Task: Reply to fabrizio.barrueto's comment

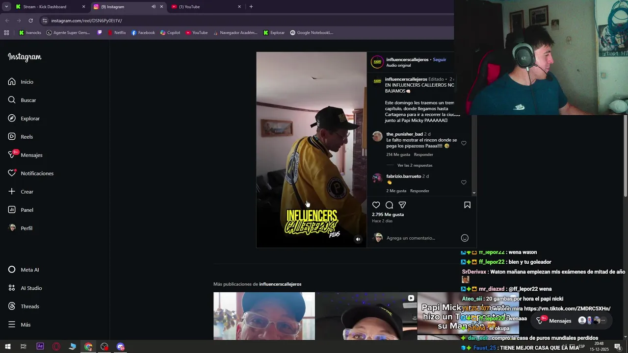Action: (419, 191)
